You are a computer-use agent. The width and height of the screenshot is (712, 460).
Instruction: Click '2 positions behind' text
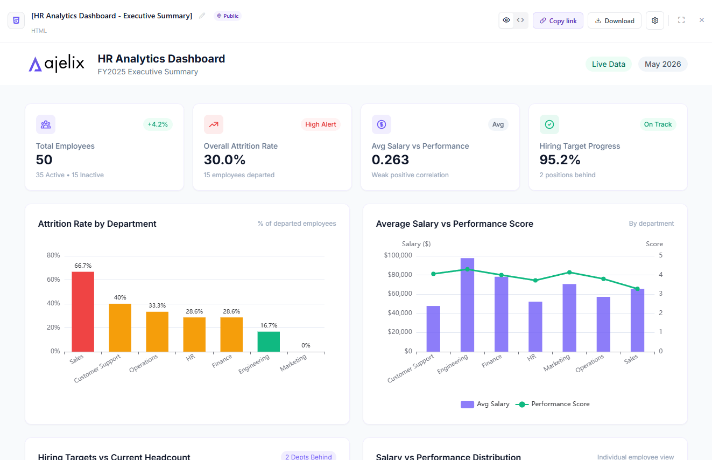[567, 175]
